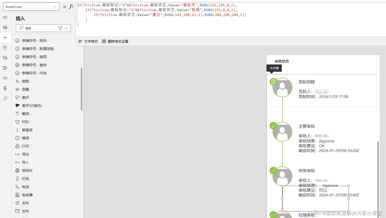Select the document icon on 发起流程 card
The height and width of the screenshot is (218, 386).
tap(273, 82)
